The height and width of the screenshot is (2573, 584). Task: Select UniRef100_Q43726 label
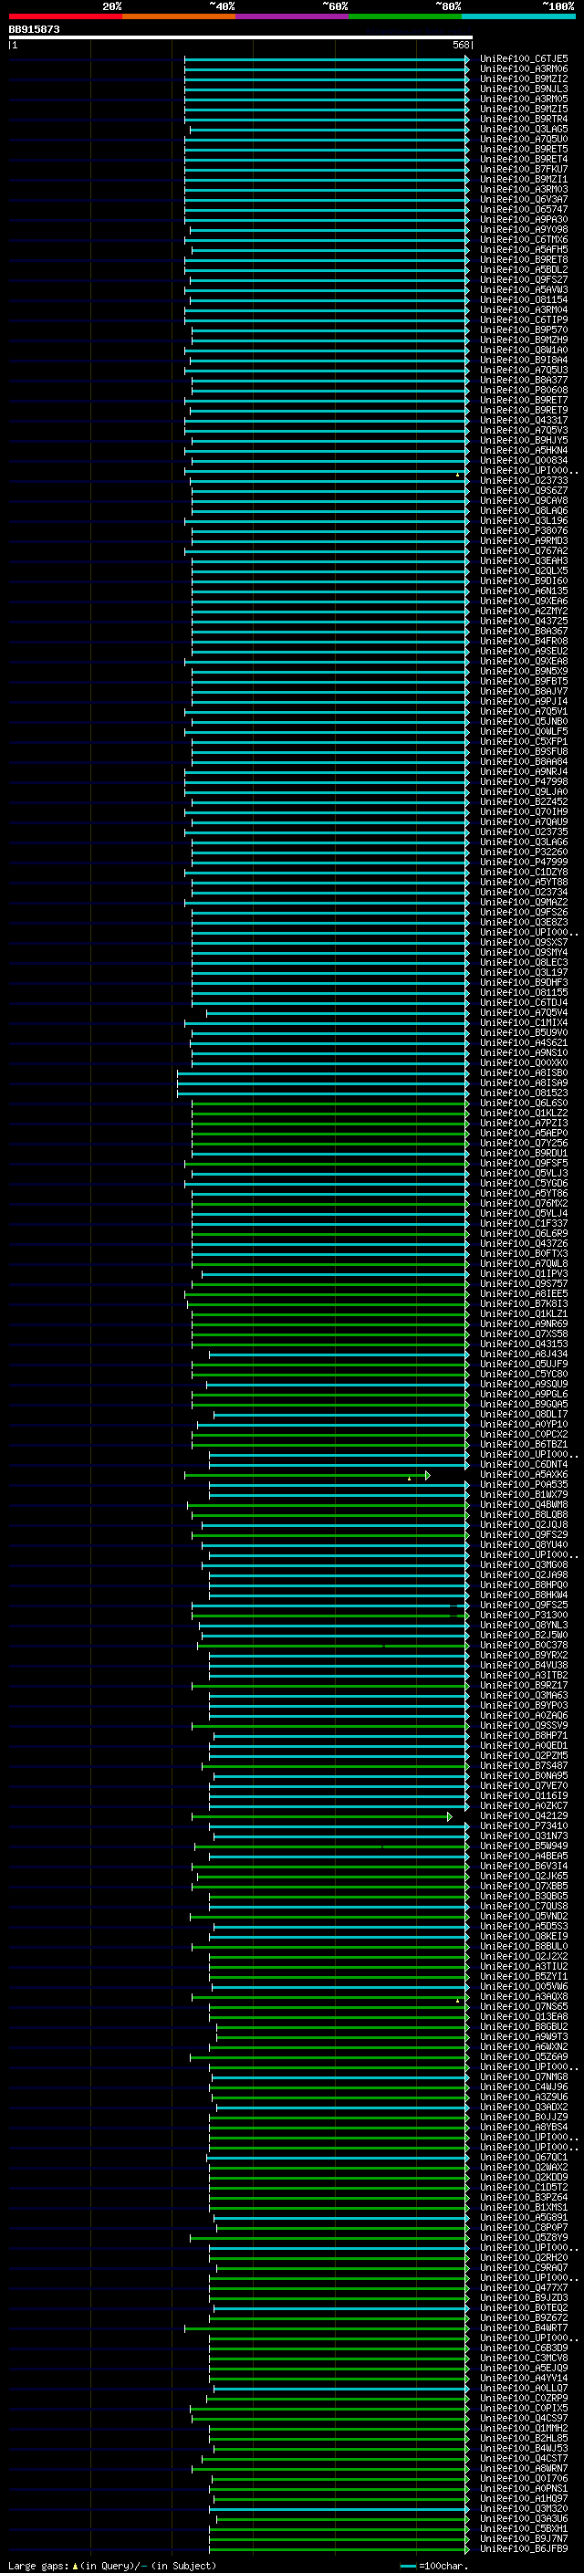click(x=524, y=1243)
